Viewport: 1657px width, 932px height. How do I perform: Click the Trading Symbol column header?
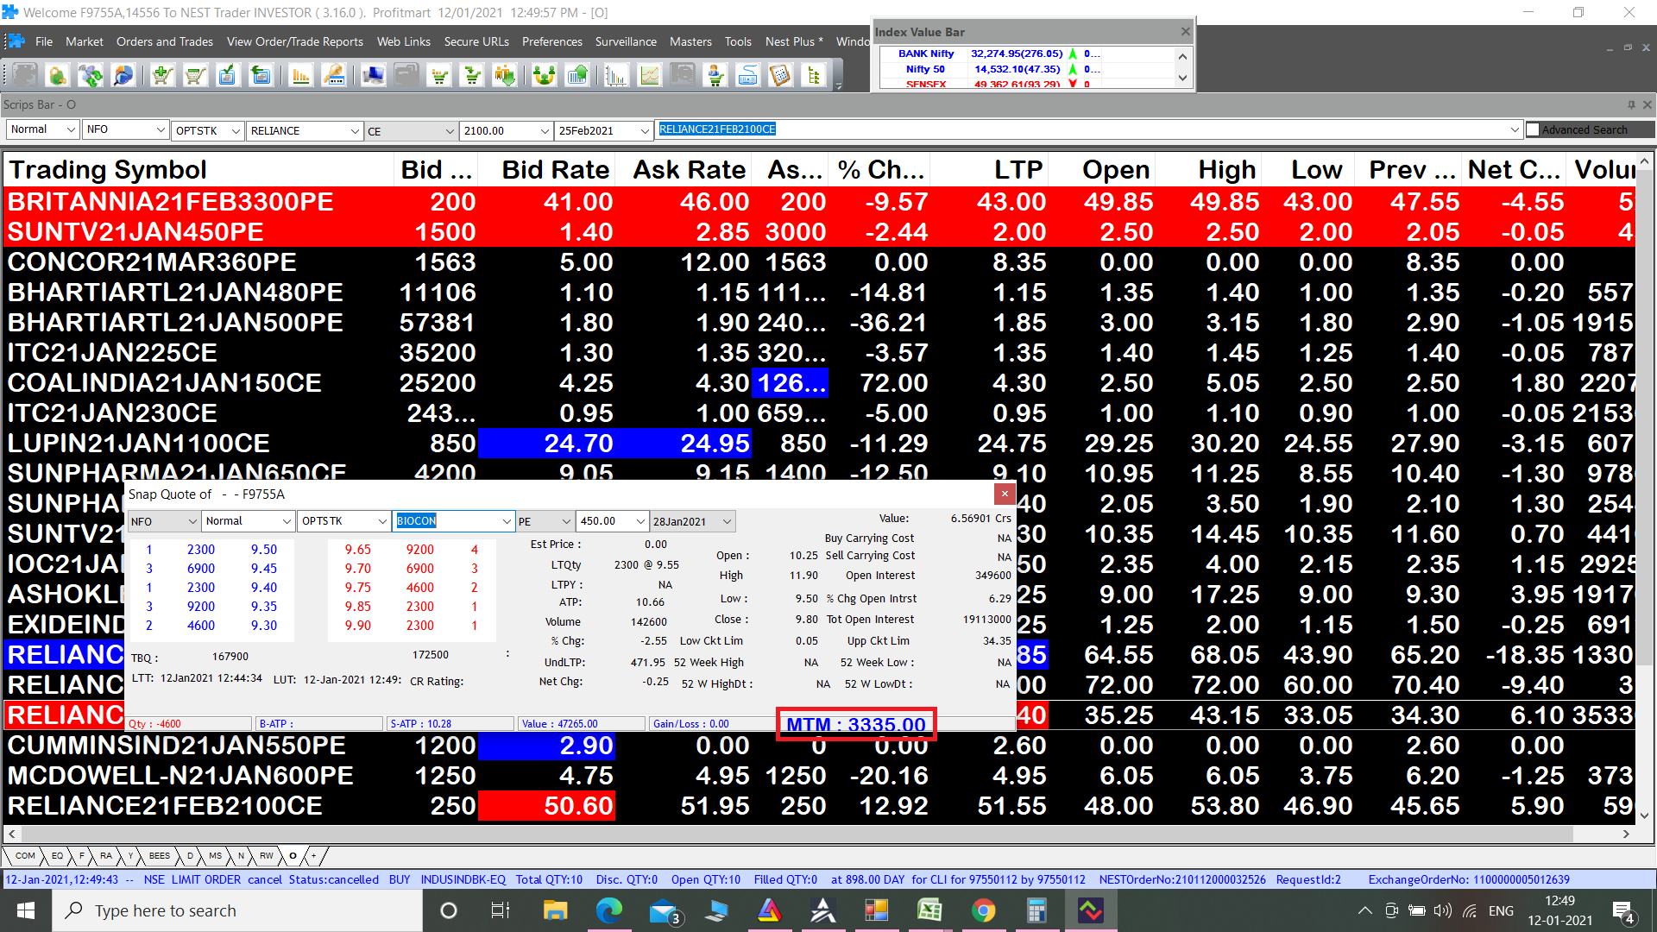[x=198, y=169]
